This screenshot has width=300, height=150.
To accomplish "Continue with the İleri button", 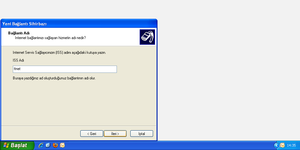I will tap(115, 133).
